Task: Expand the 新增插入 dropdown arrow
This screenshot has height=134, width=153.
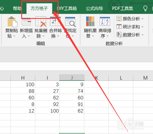Action: [29, 36]
